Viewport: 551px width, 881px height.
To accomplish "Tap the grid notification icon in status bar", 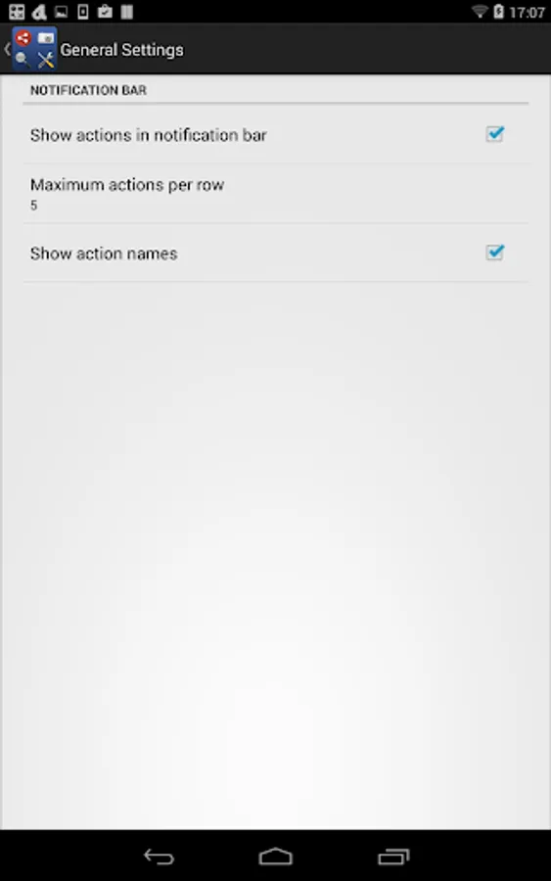I will 17,11.
